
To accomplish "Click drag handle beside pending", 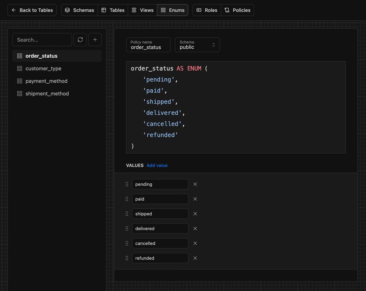I will click(127, 184).
